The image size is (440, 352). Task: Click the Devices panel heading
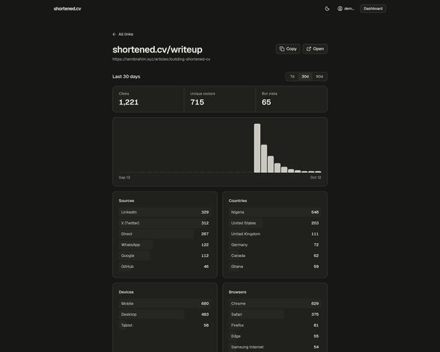pos(126,292)
